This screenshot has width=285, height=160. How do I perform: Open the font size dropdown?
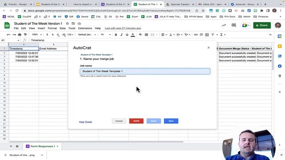[x=106, y=35]
